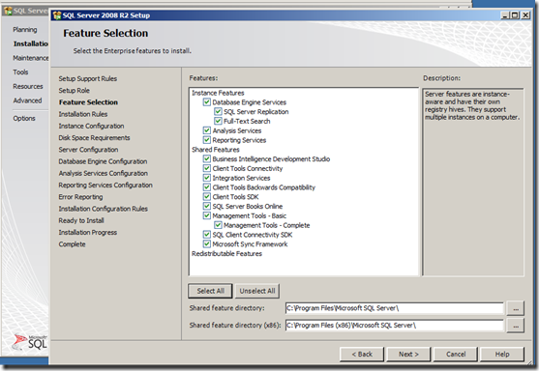Open Tools in Installation Center sidebar

(20, 72)
